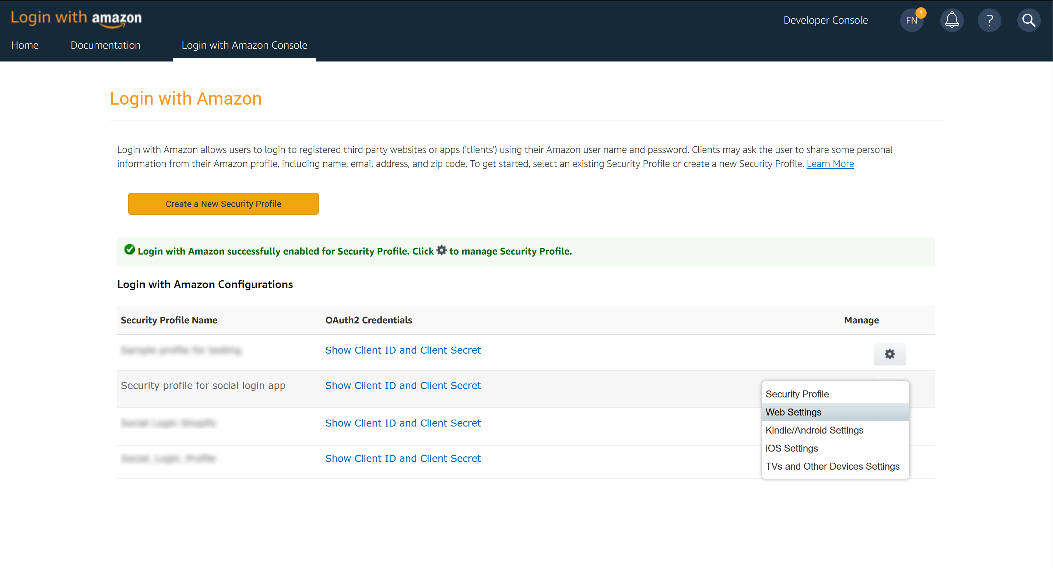This screenshot has width=1053, height=568.
Task: Show Client ID and Secret in third row
Action: point(403,423)
